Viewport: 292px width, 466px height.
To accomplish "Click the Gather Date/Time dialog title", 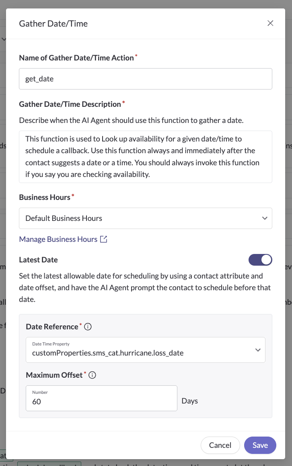I will [53, 23].
